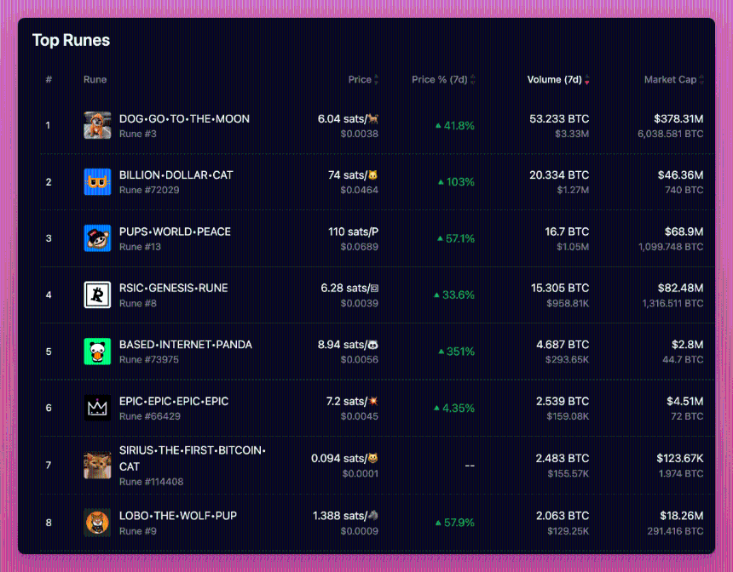Open PUPS•WORLD•PEACE rune details
733x572 pixels.
(x=175, y=232)
